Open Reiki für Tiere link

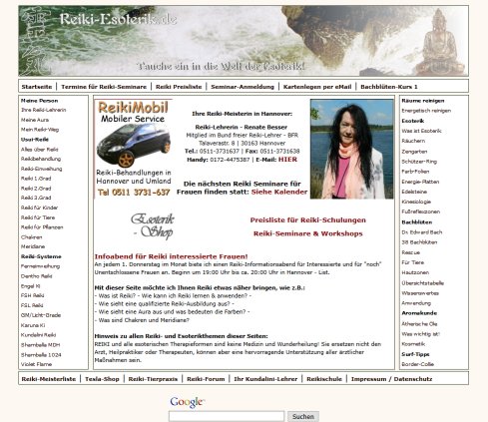click(x=38, y=217)
